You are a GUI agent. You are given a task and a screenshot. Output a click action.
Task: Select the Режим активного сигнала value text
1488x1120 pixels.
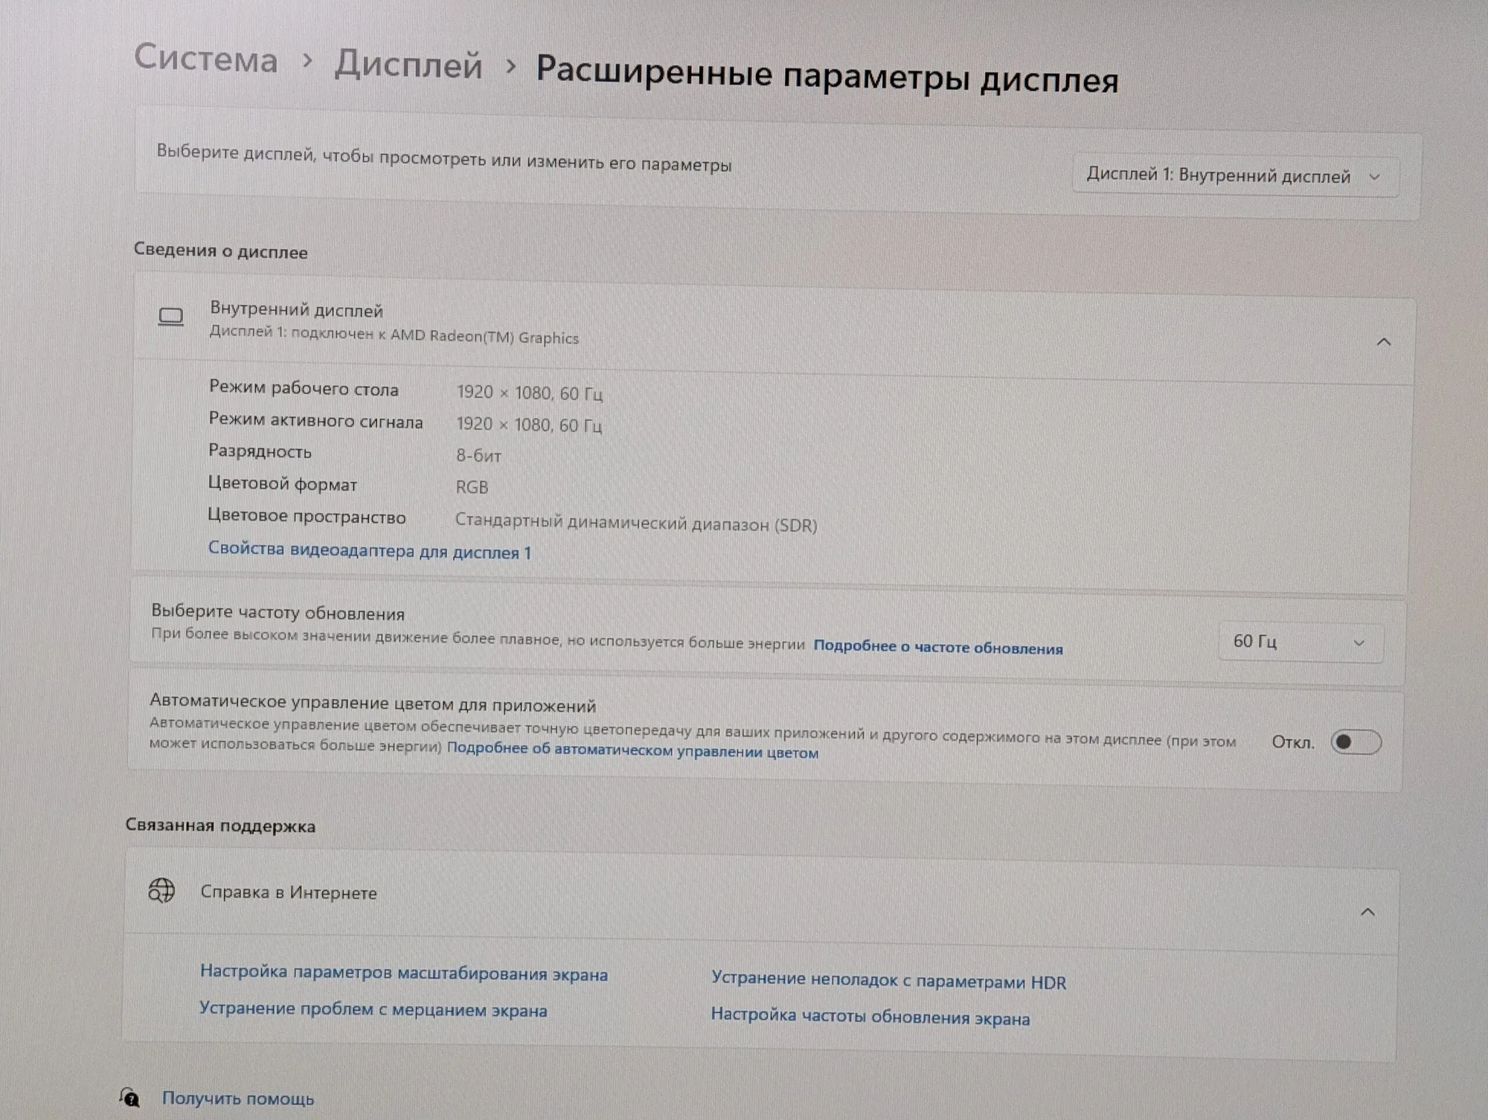[529, 425]
